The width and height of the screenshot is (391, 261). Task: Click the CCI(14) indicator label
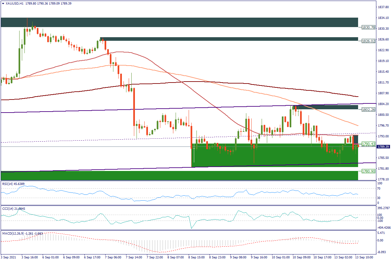[x=12, y=208]
